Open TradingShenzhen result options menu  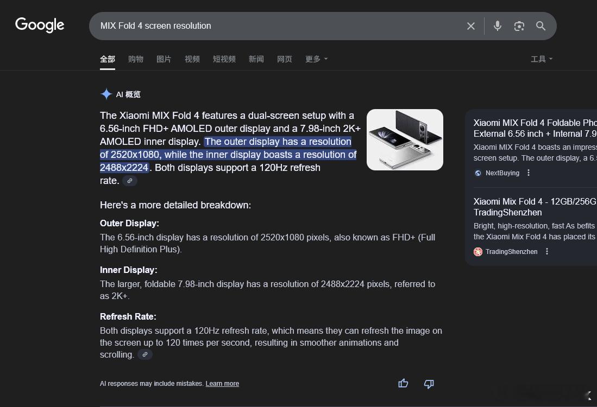coord(546,251)
